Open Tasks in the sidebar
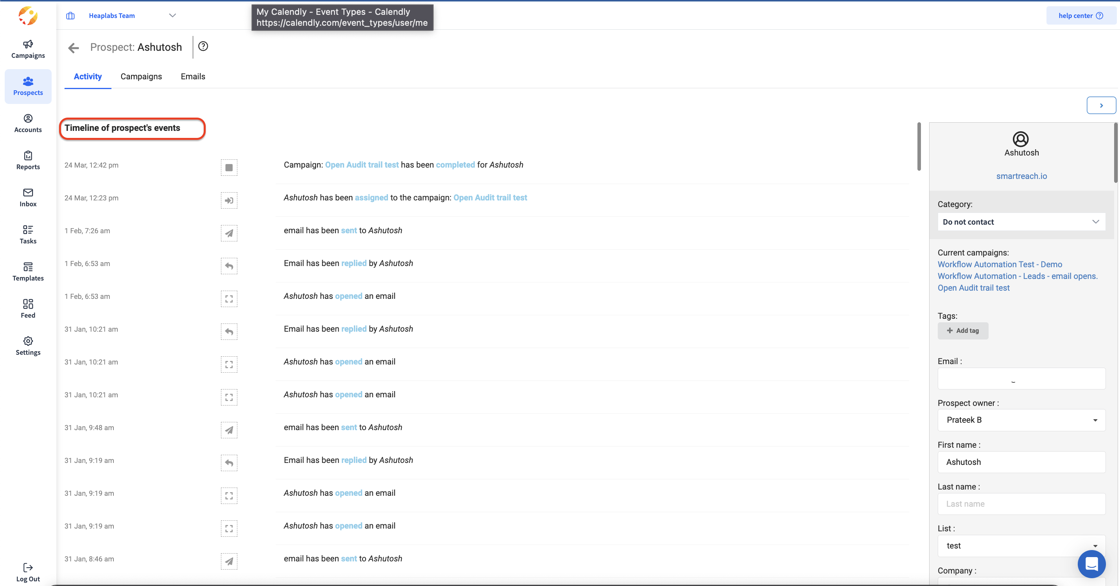 tap(28, 234)
